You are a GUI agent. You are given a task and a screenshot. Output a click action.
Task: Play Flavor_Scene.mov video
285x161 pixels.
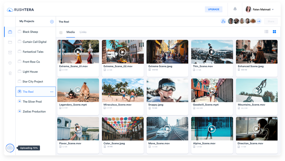[x=78, y=129]
